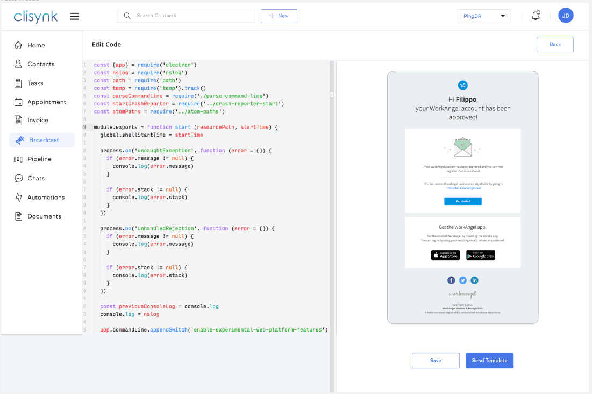The image size is (592, 394).
Task: Select the Contacts person icon
Action: (18, 64)
